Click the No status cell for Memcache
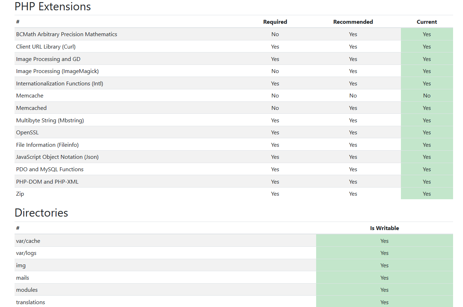 pos(426,95)
